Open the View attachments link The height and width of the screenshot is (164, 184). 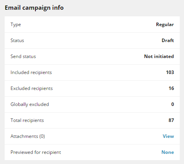click(168, 136)
